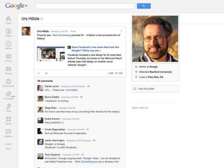The width and height of the screenshot is (224, 168).
Task: Click the NEW badge near Find people
Action: tap(13, 96)
